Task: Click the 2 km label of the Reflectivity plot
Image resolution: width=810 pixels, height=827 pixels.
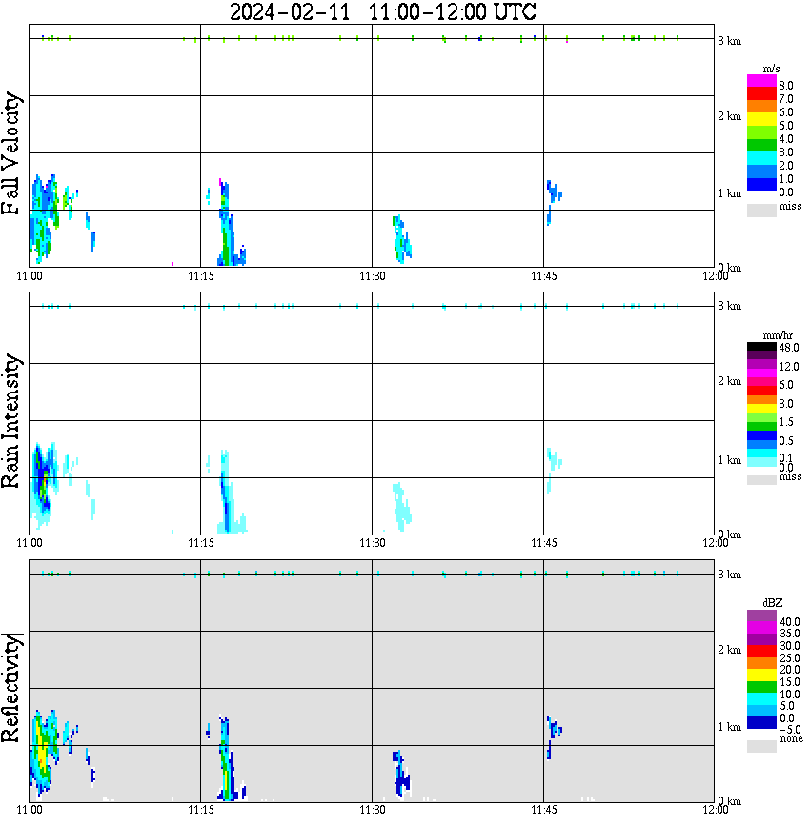Action: pyautogui.click(x=729, y=650)
